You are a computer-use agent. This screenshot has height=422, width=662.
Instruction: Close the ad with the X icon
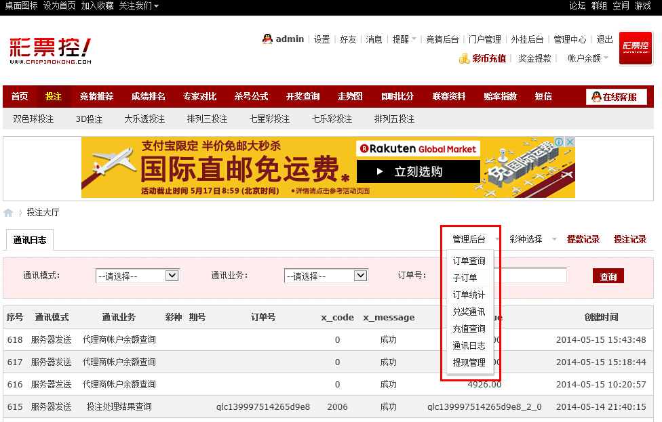[x=570, y=142]
